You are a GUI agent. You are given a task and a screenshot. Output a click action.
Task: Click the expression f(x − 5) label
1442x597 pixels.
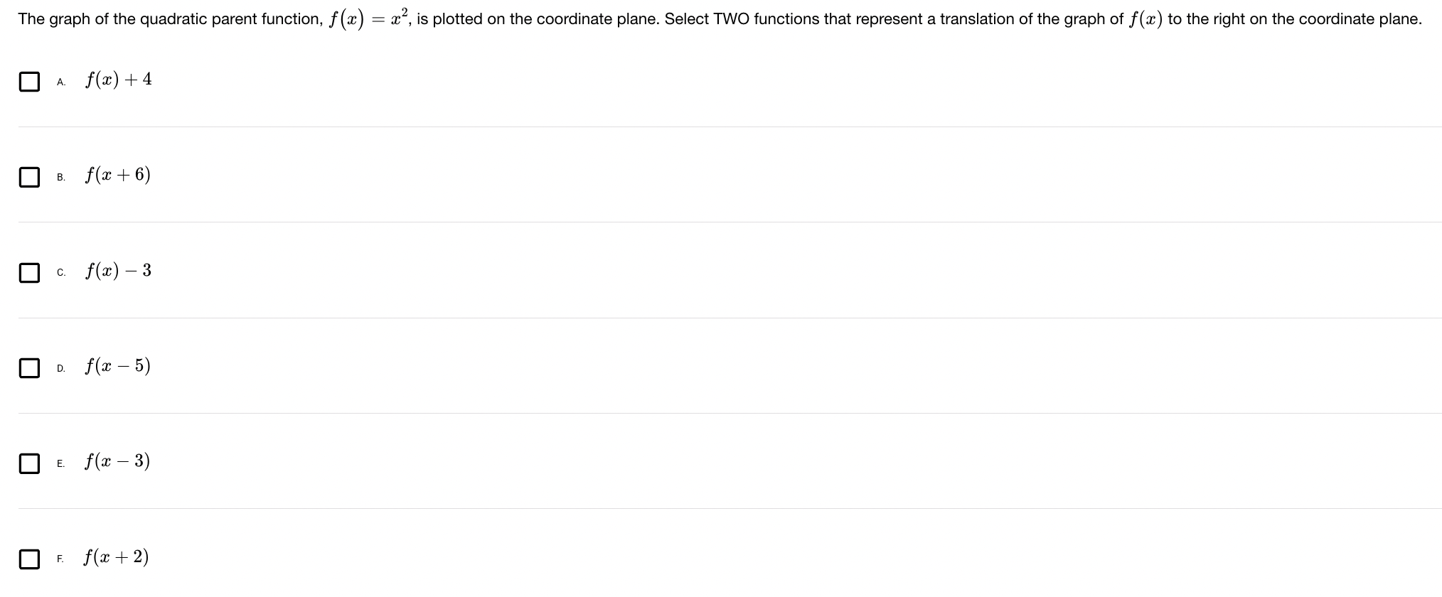117,366
